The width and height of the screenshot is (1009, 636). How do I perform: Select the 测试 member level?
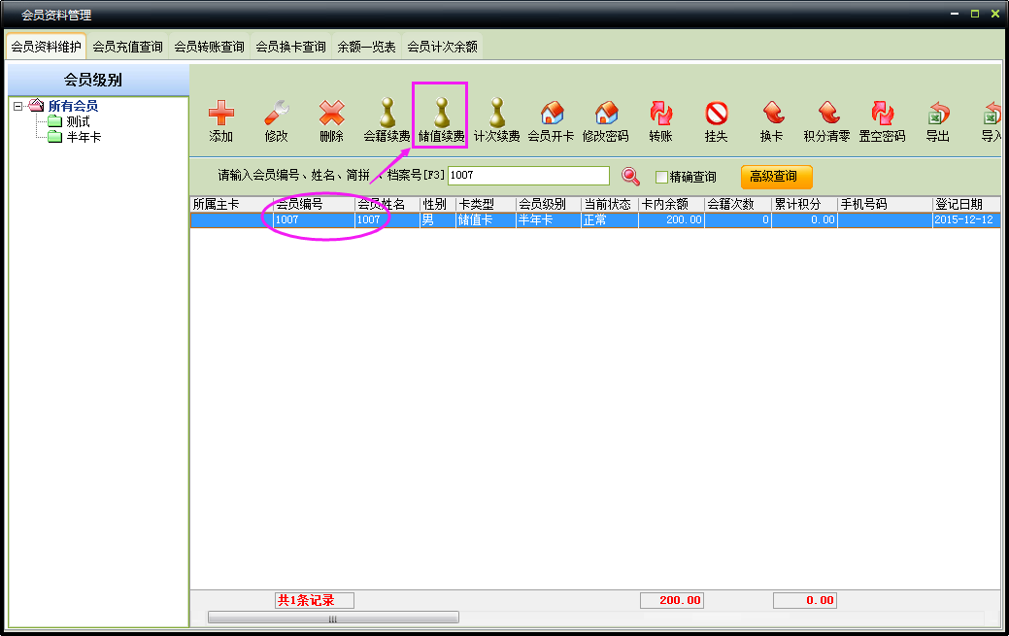coord(78,121)
